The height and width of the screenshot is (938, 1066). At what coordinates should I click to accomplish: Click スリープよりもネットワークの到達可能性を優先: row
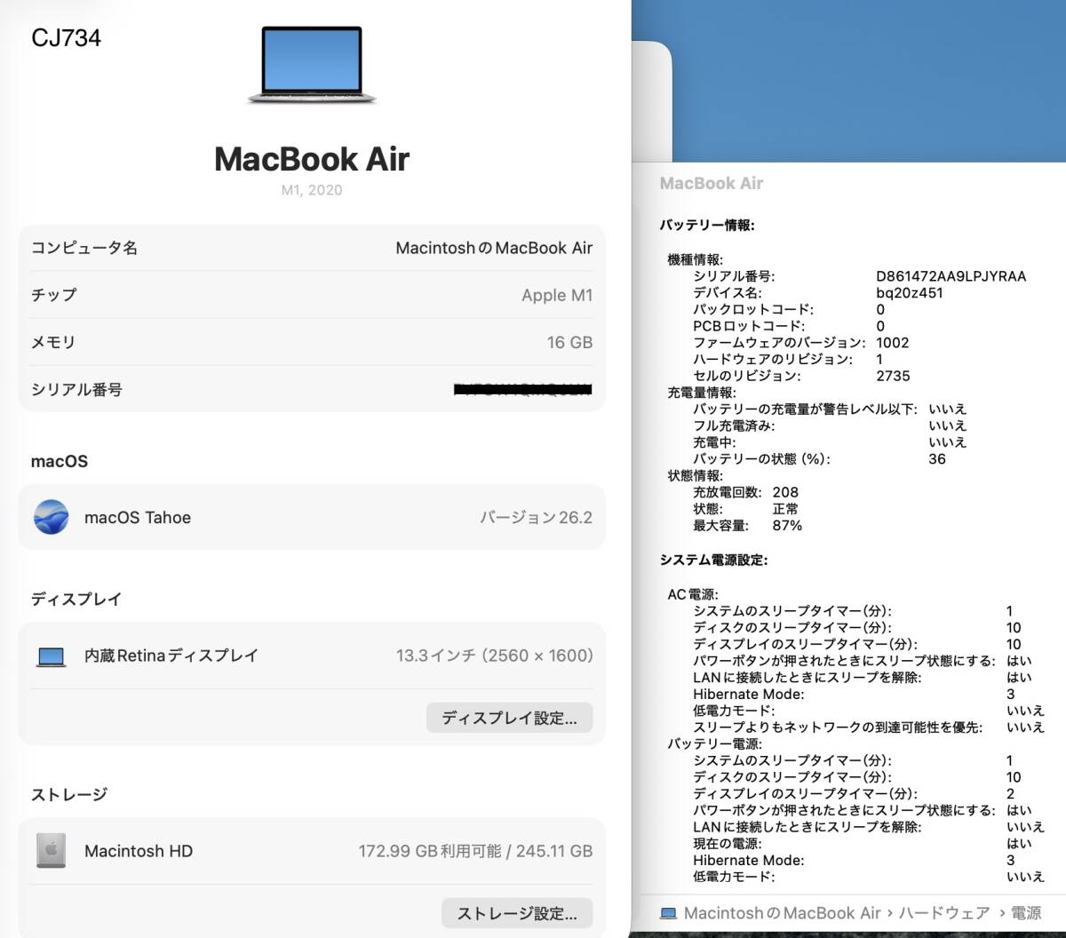pos(869,727)
